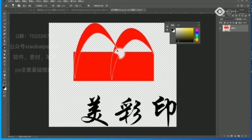The width and height of the screenshot is (252, 140).
Task: Switch to the active png document tab
Action: (127, 10)
